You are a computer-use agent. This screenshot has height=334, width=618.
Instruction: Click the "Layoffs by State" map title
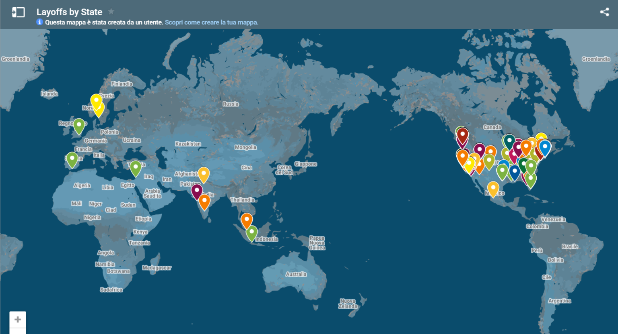(69, 12)
